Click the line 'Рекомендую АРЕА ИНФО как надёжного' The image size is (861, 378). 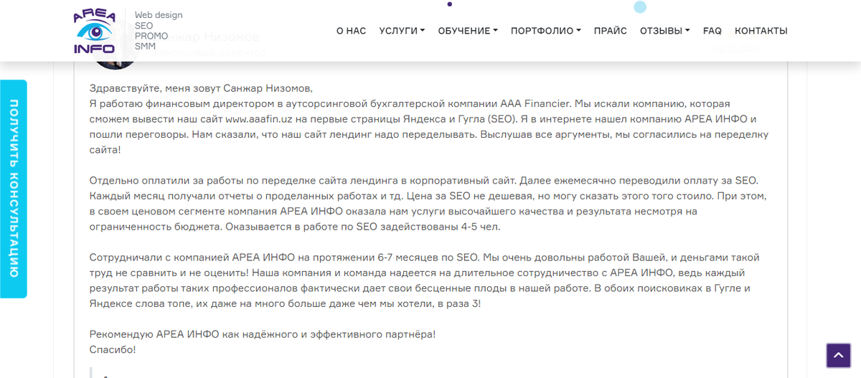point(263,334)
